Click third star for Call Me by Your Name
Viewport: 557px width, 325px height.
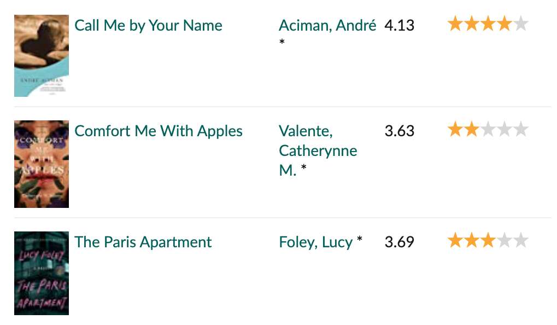click(x=488, y=24)
